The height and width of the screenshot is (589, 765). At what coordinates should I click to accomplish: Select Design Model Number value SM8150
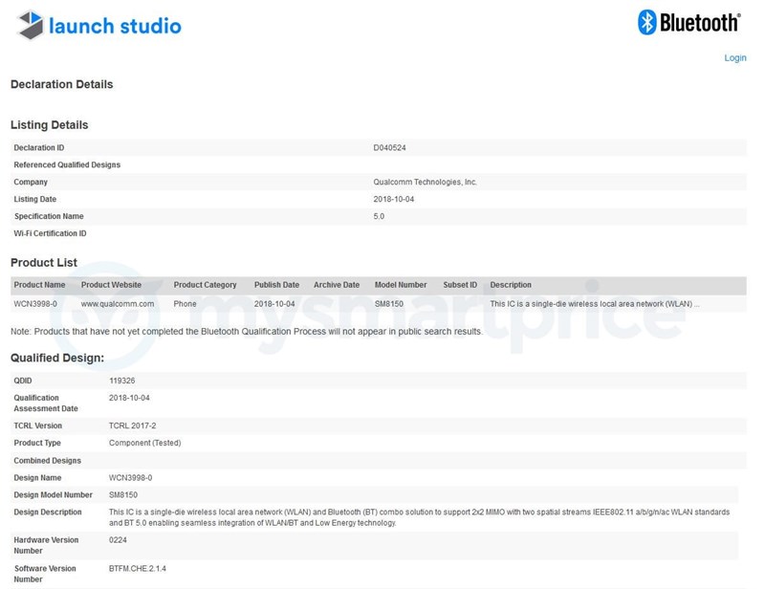pyautogui.click(x=123, y=495)
